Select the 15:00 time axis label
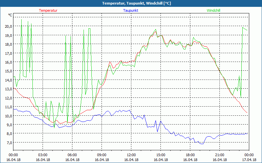Viewport: 262px width, 163px height. 161,155
